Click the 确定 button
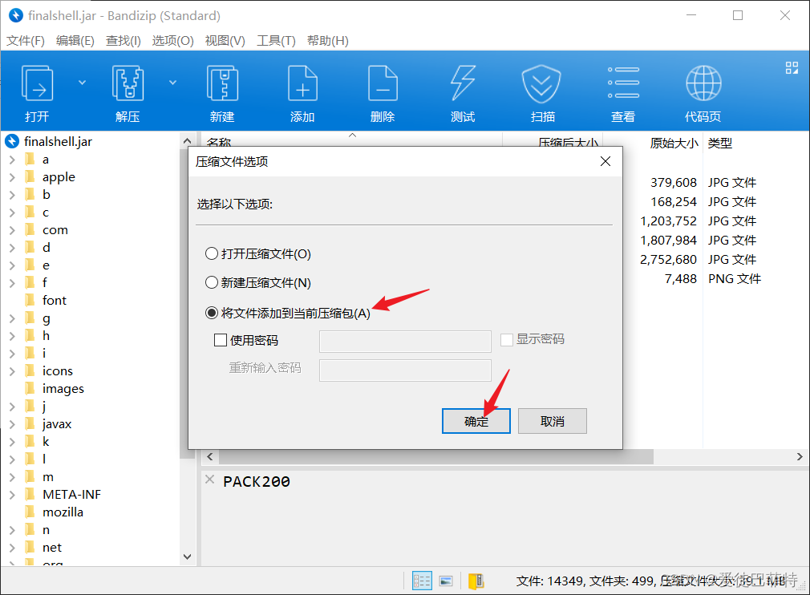This screenshot has width=810, height=595. pos(476,421)
